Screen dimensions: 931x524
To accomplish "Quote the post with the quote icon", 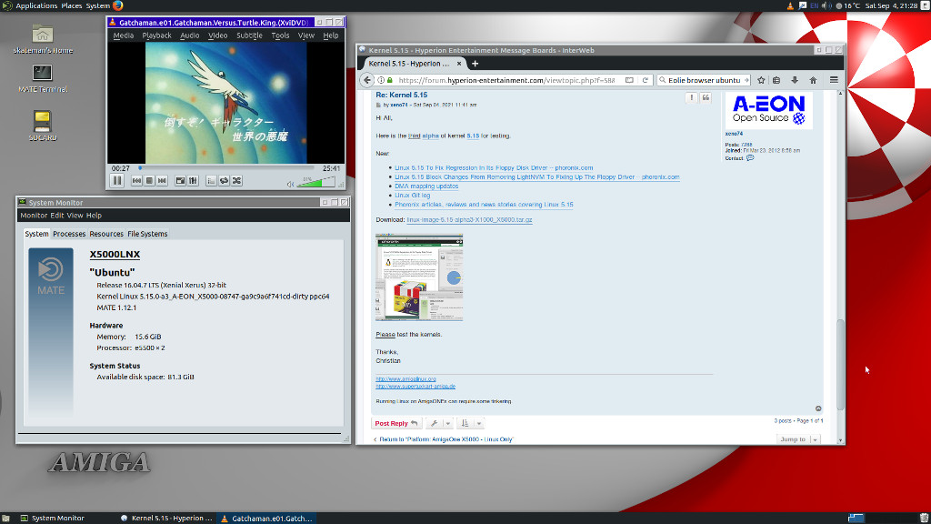I will coord(706,98).
